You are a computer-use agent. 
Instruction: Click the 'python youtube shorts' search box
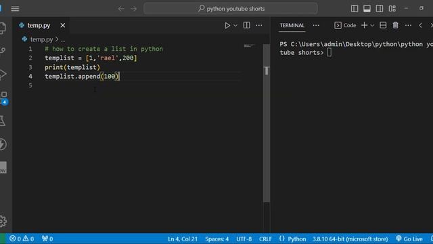click(231, 9)
